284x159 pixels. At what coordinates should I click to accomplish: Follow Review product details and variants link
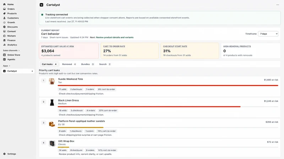(115, 37)
